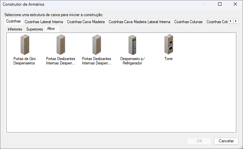The height and width of the screenshot is (149, 243).
Task: Click the Cancelar button
Action: (226, 141)
